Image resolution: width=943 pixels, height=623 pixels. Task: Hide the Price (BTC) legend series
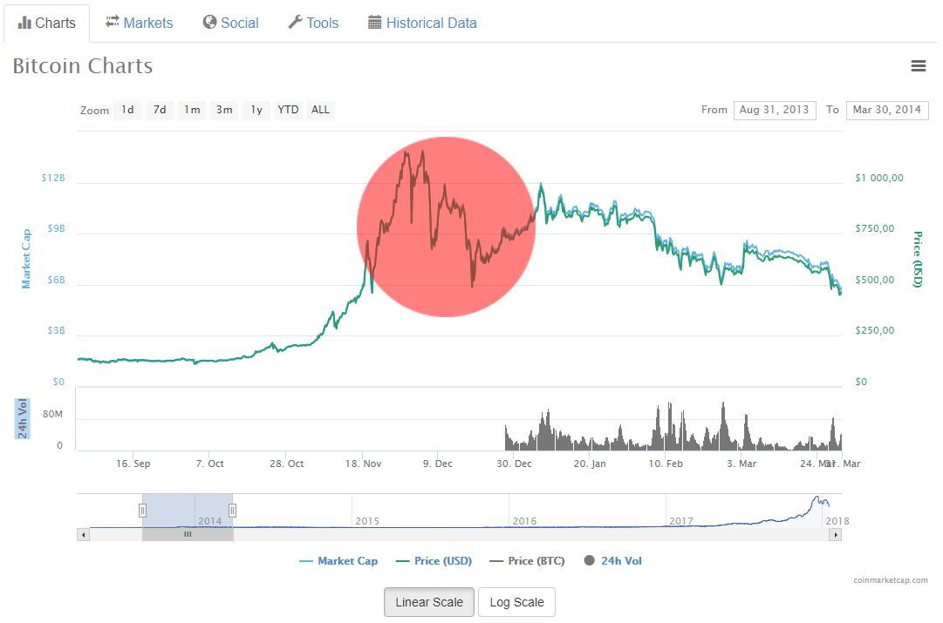[527, 561]
